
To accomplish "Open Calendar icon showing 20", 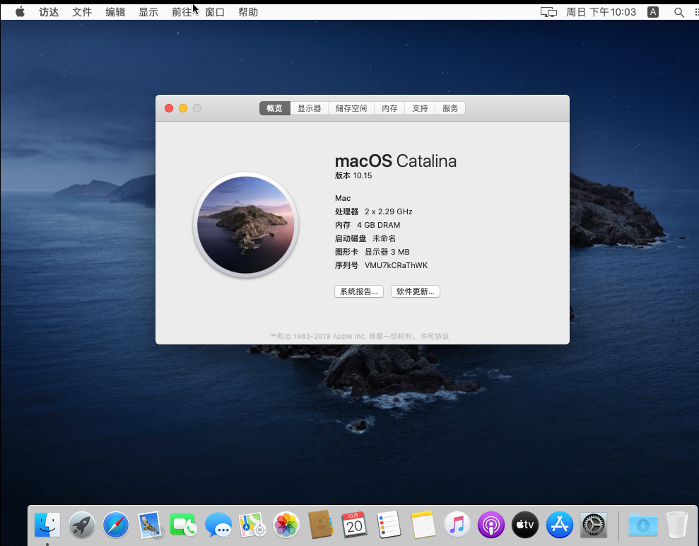I will point(354,525).
